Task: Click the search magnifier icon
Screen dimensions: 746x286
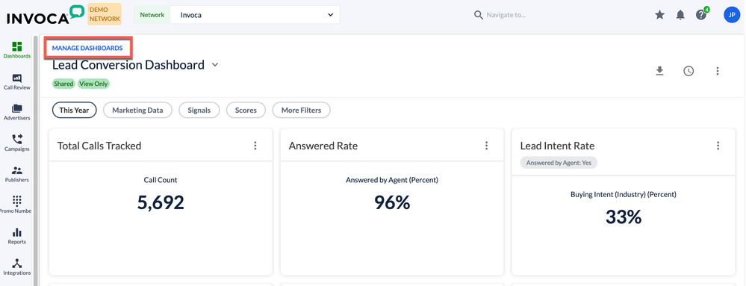Action: [479, 15]
